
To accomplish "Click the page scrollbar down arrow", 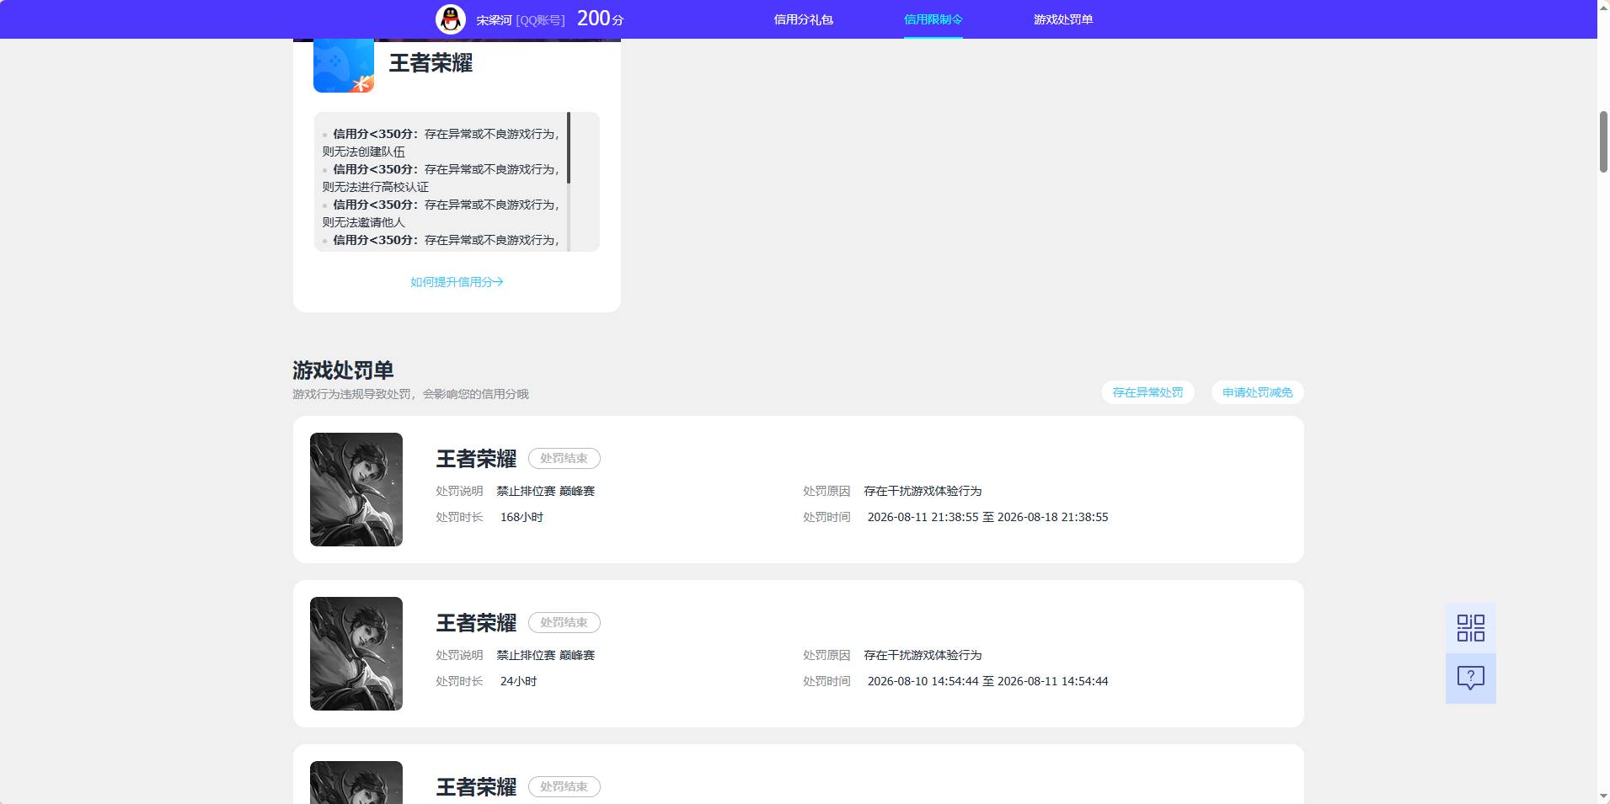I will 1603,796.
